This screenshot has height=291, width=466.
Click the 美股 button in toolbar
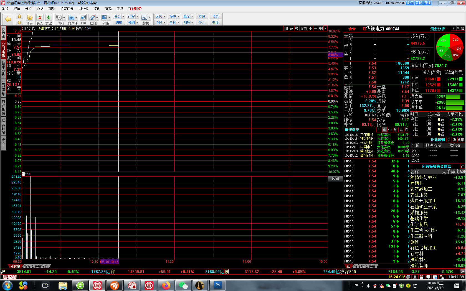point(216,22)
